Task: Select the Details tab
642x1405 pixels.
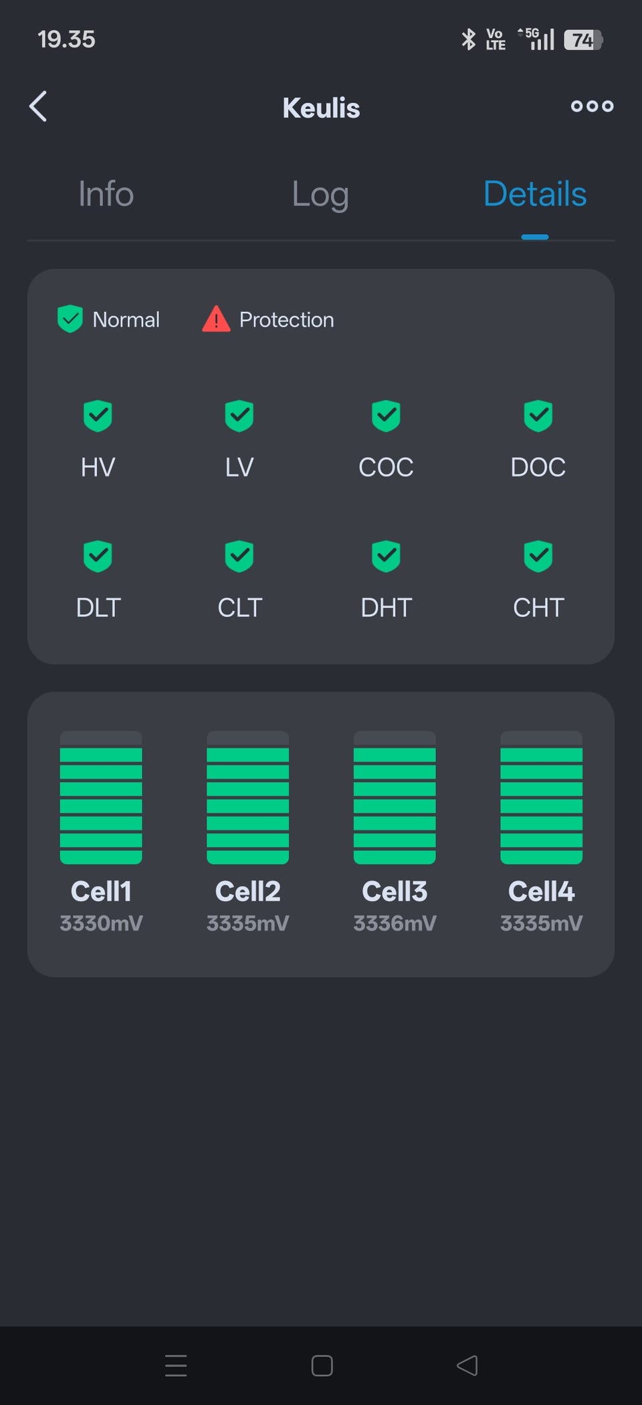Action: click(x=535, y=194)
